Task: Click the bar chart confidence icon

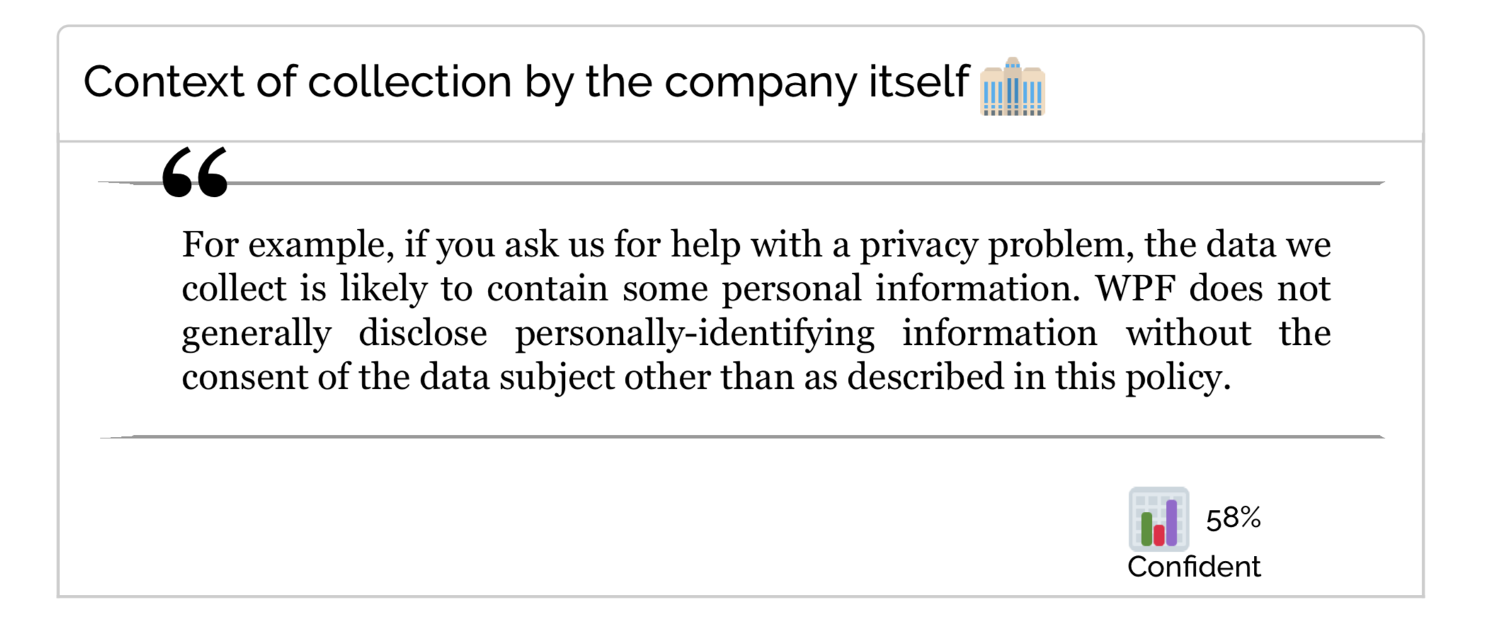Action: 1159,519
